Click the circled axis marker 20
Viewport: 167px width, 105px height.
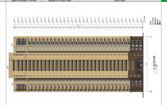(x=151, y=92)
